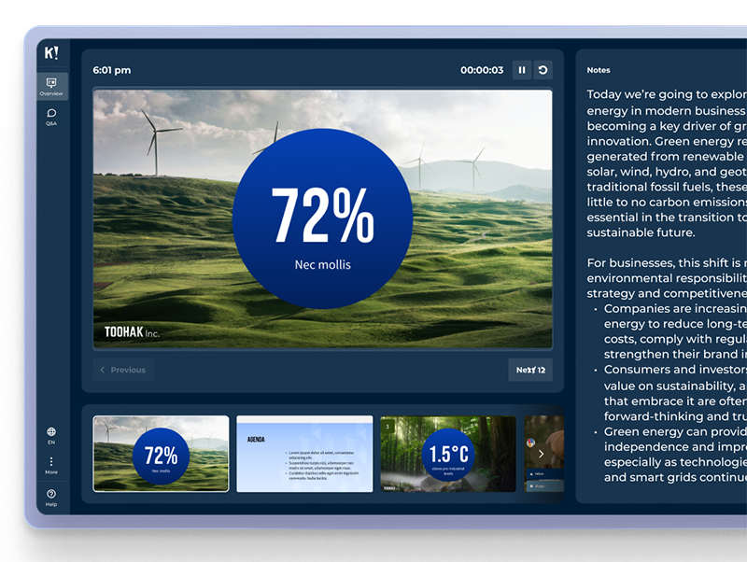The height and width of the screenshot is (562, 747).
Task: Open the More options three-dot icon
Action: pyautogui.click(x=51, y=460)
